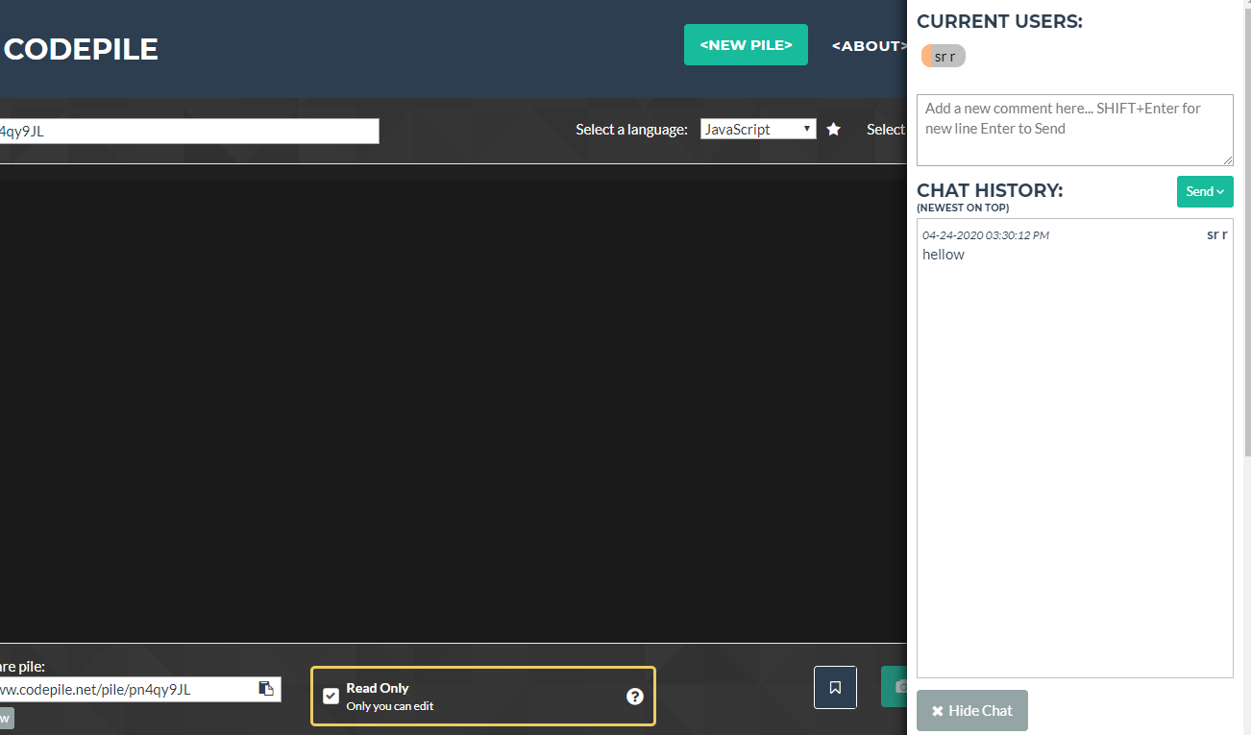Go to the CODEPILE home logo
The image size is (1251, 735).
81,49
